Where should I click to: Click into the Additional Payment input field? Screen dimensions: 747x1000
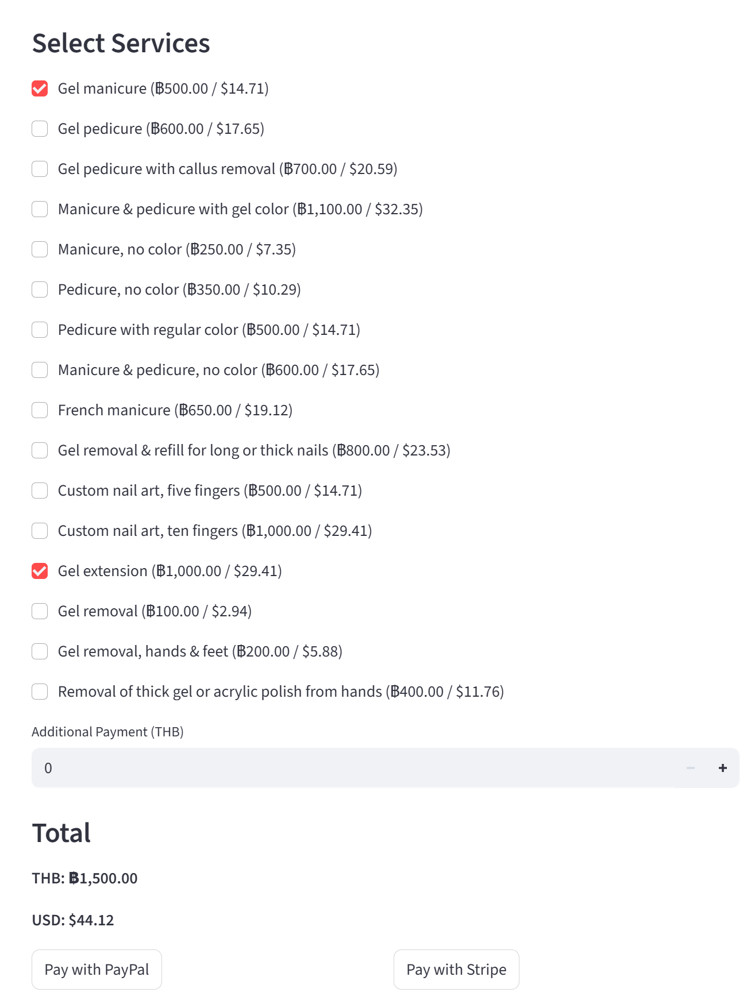[353, 768]
